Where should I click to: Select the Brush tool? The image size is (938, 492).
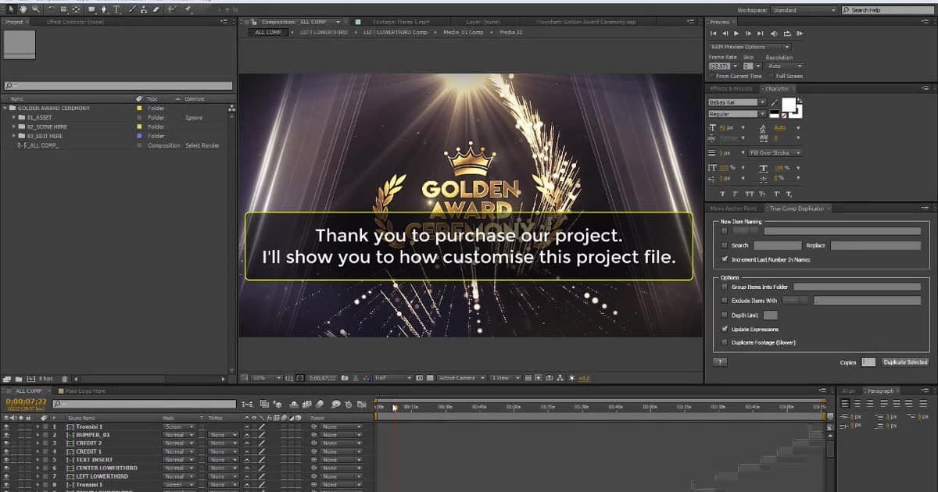[x=133, y=9]
